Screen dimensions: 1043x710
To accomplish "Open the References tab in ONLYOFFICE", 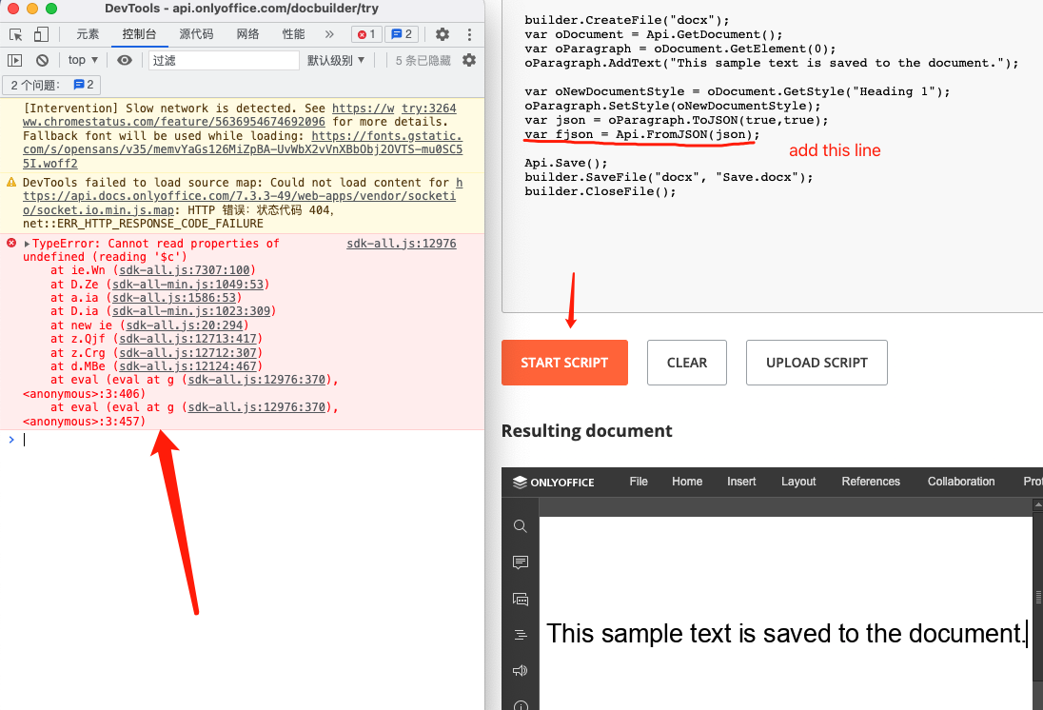I will [x=871, y=482].
